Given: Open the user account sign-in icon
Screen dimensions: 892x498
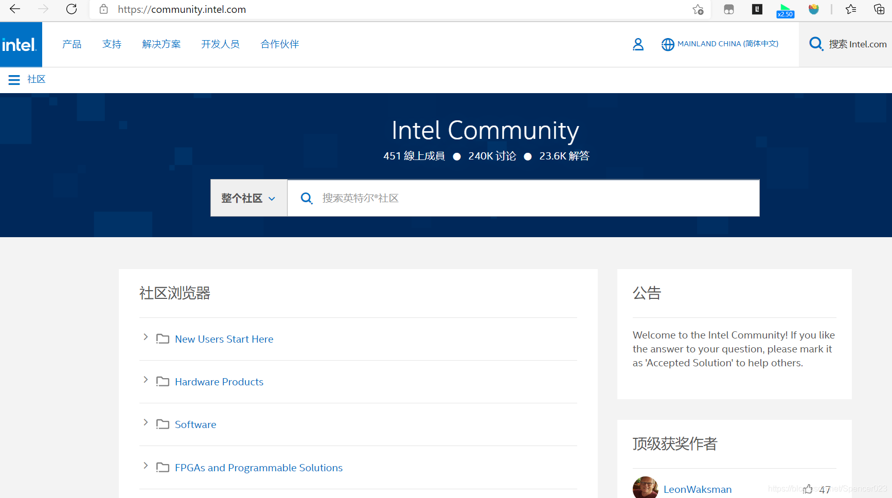Looking at the screenshot, I should [638, 44].
